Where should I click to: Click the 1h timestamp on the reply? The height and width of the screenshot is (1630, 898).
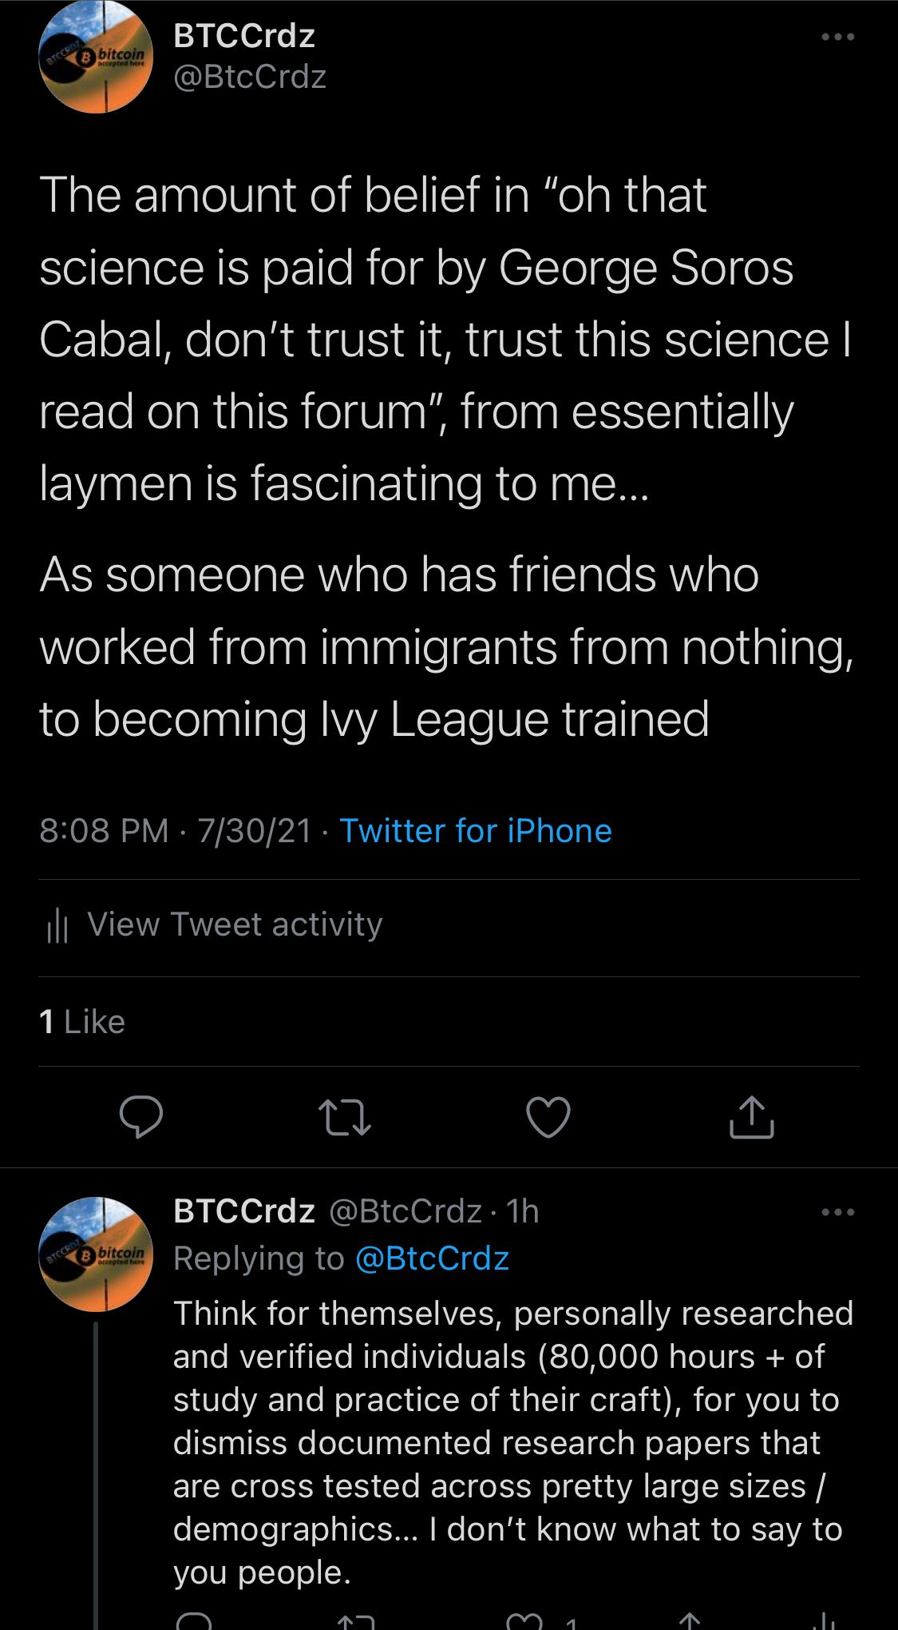[x=523, y=1211]
